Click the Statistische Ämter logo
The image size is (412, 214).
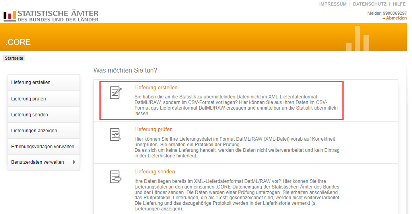tap(51, 16)
